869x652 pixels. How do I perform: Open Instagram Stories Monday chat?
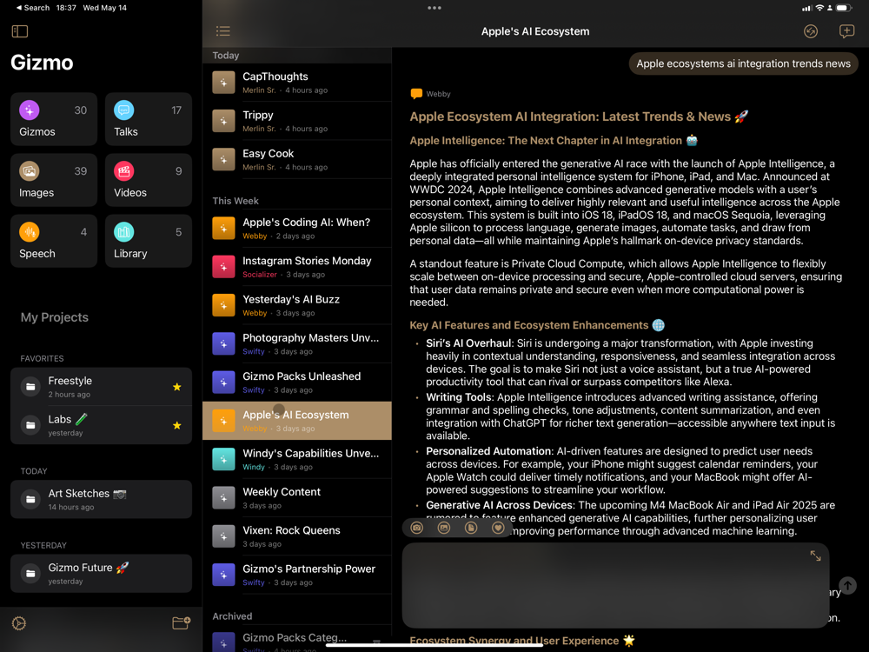(x=297, y=267)
